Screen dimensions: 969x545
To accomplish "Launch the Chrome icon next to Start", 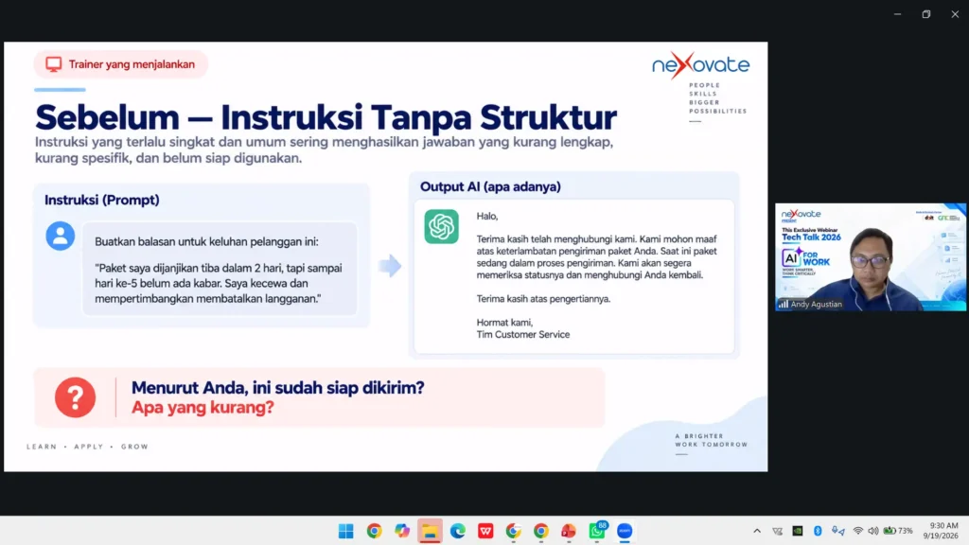I will pyautogui.click(x=374, y=531).
